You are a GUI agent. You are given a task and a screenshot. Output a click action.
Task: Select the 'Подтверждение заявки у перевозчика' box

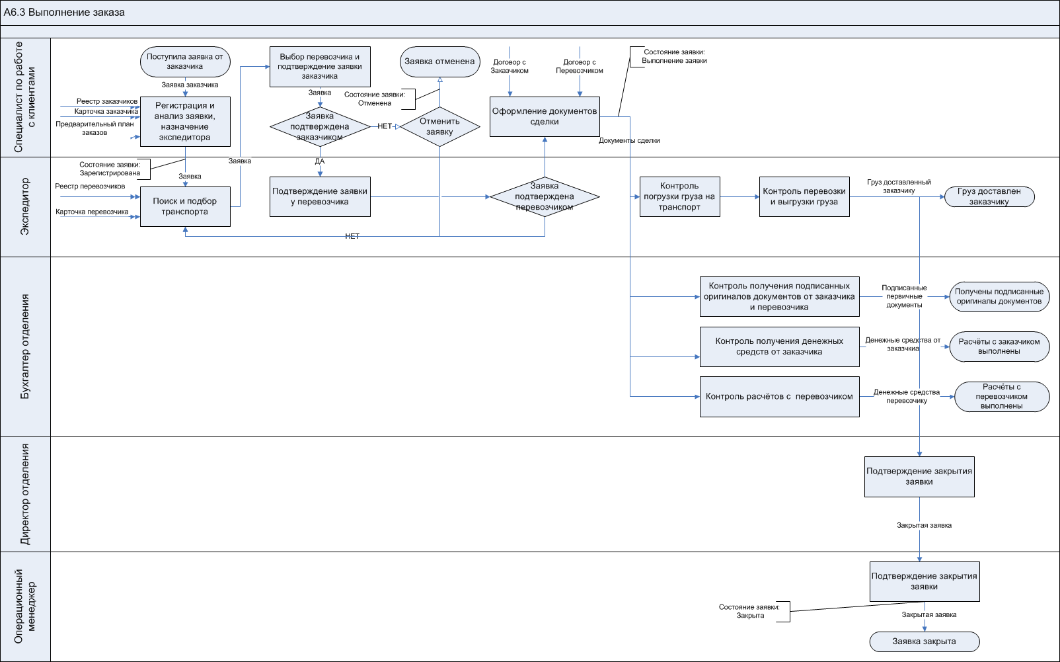(x=320, y=196)
